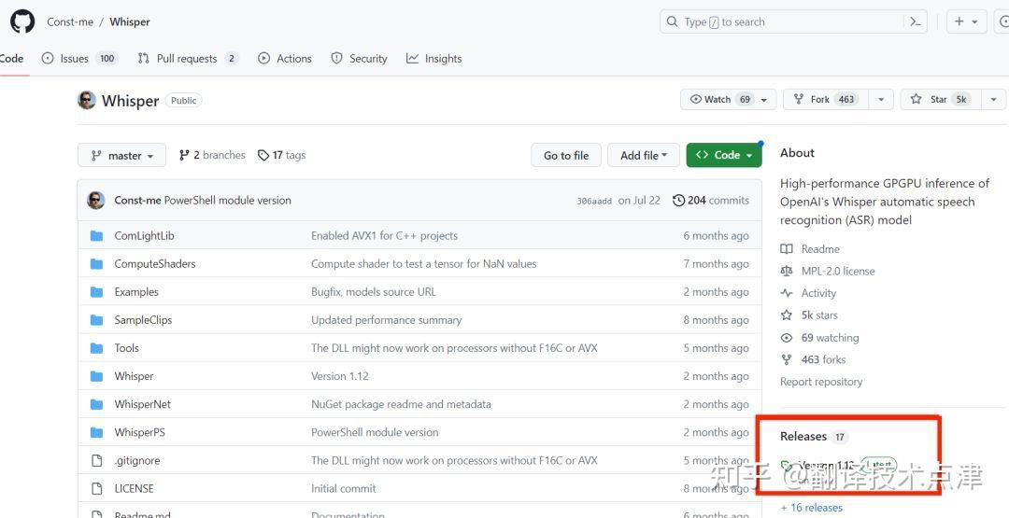
Task: Open the Add file dropdown
Action: (x=644, y=156)
